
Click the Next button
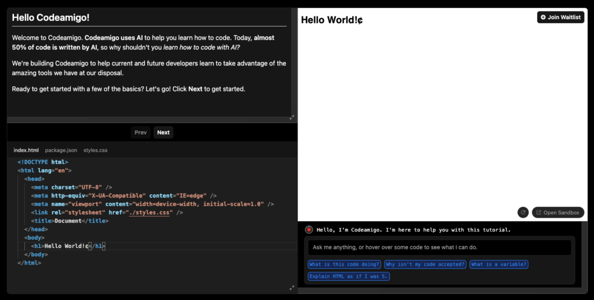click(x=163, y=133)
